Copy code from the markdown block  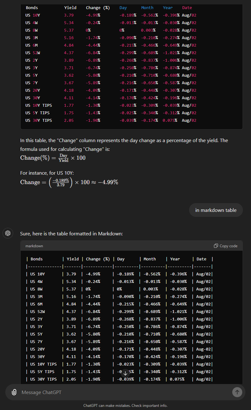coord(225,246)
